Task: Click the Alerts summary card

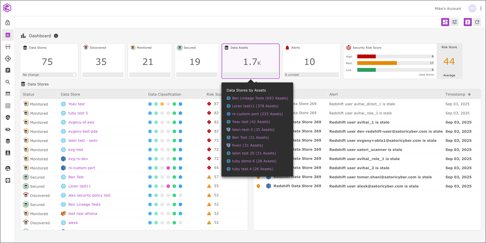Action: click(311, 61)
